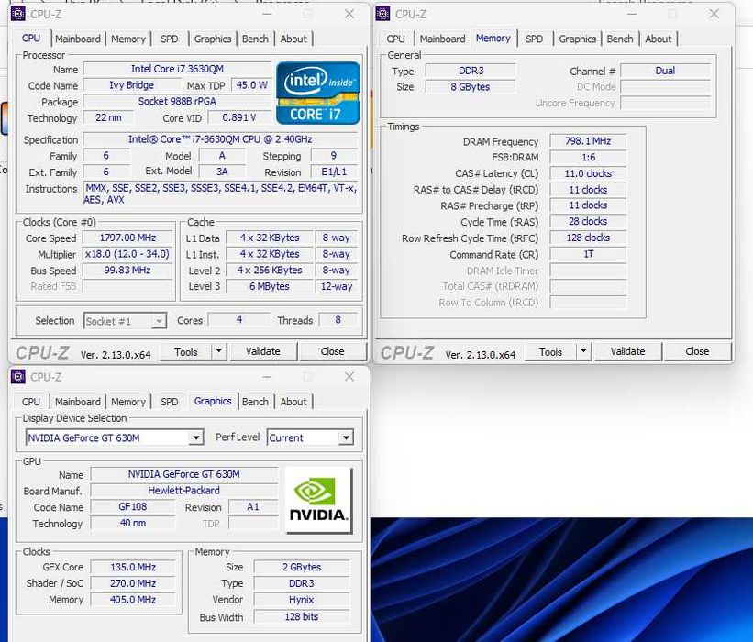Expand the Tools dropdown arrow in the CPU window

[x=219, y=352]
